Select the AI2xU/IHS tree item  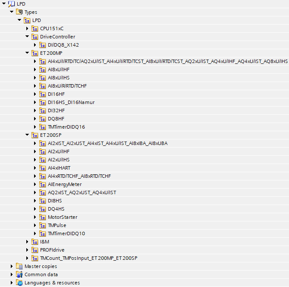(59, 160)
